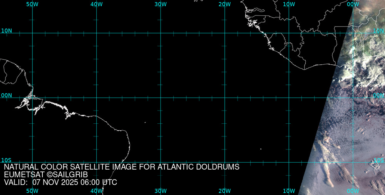Viewport: 385px width, 195px height.
Task: Click the grid intersection of 10W and equator
Action: (289, 97)
